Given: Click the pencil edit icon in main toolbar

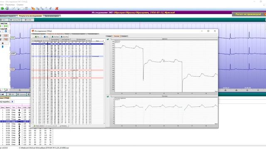Looking at the screenshot, I should pos(13,8).
